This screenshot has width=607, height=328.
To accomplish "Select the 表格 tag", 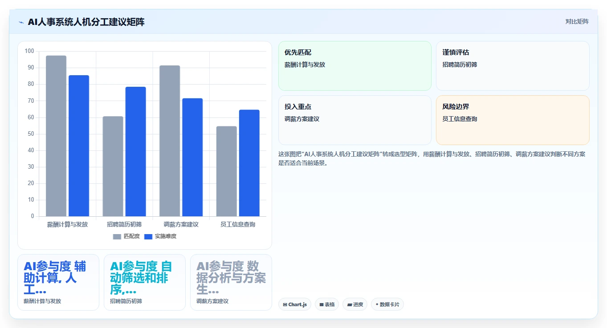I will [x=327, y=304].
